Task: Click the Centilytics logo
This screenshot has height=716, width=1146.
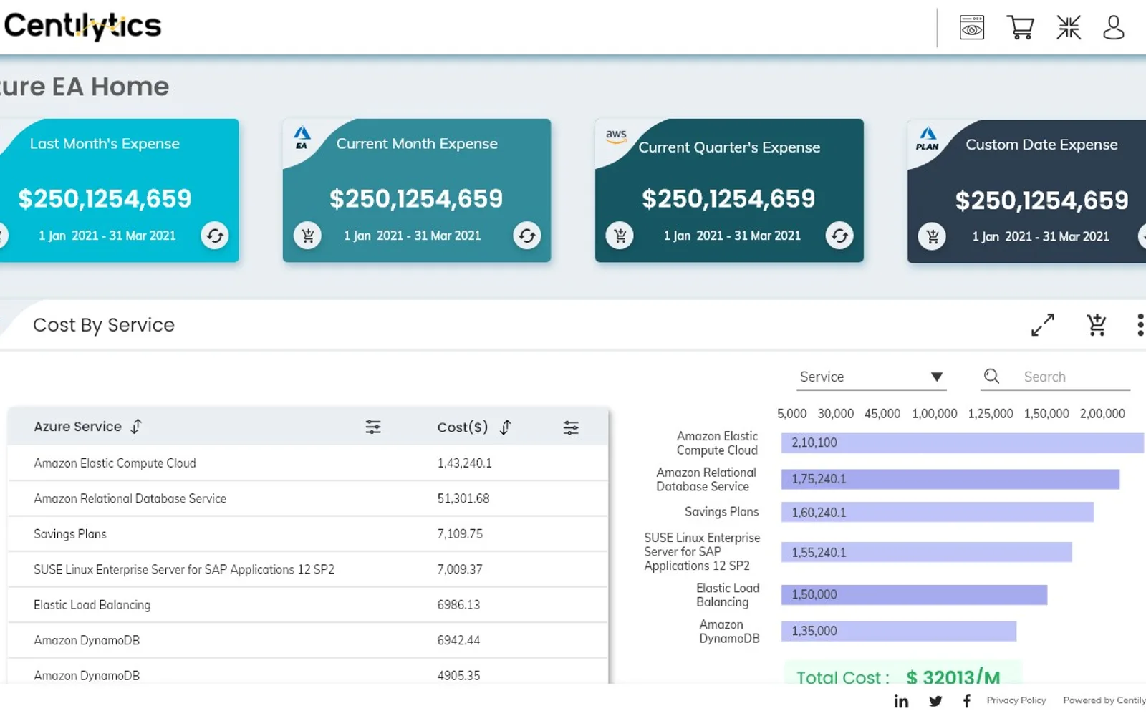Action: (x=82, y=26)
